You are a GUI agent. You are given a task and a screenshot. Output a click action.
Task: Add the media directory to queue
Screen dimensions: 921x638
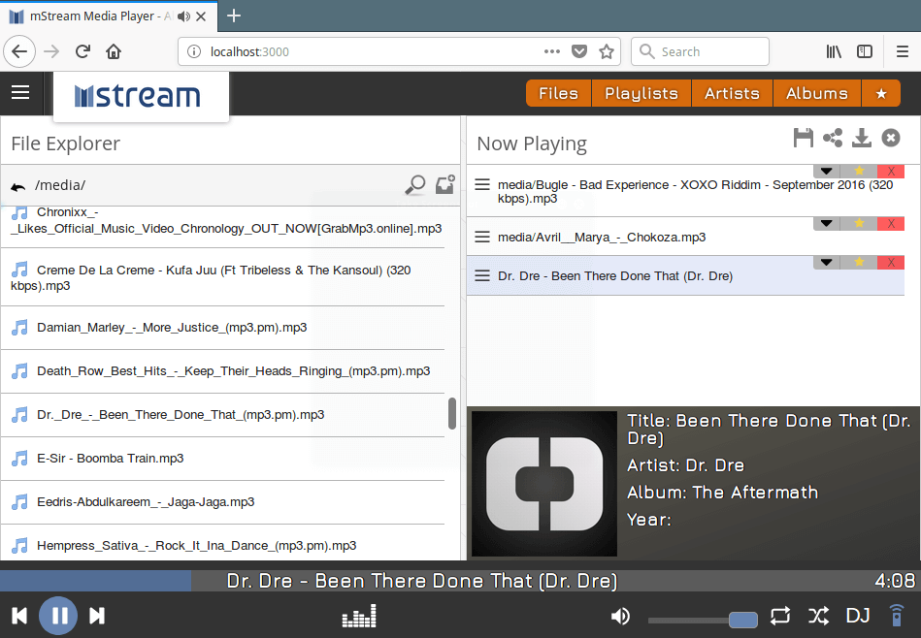444,185
